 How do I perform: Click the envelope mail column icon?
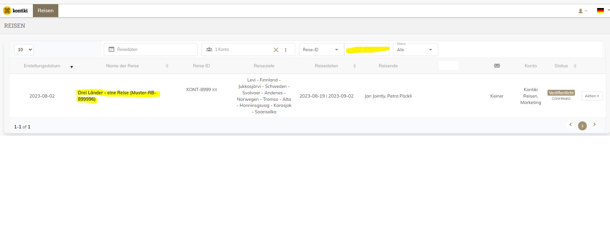coord(497,66)
